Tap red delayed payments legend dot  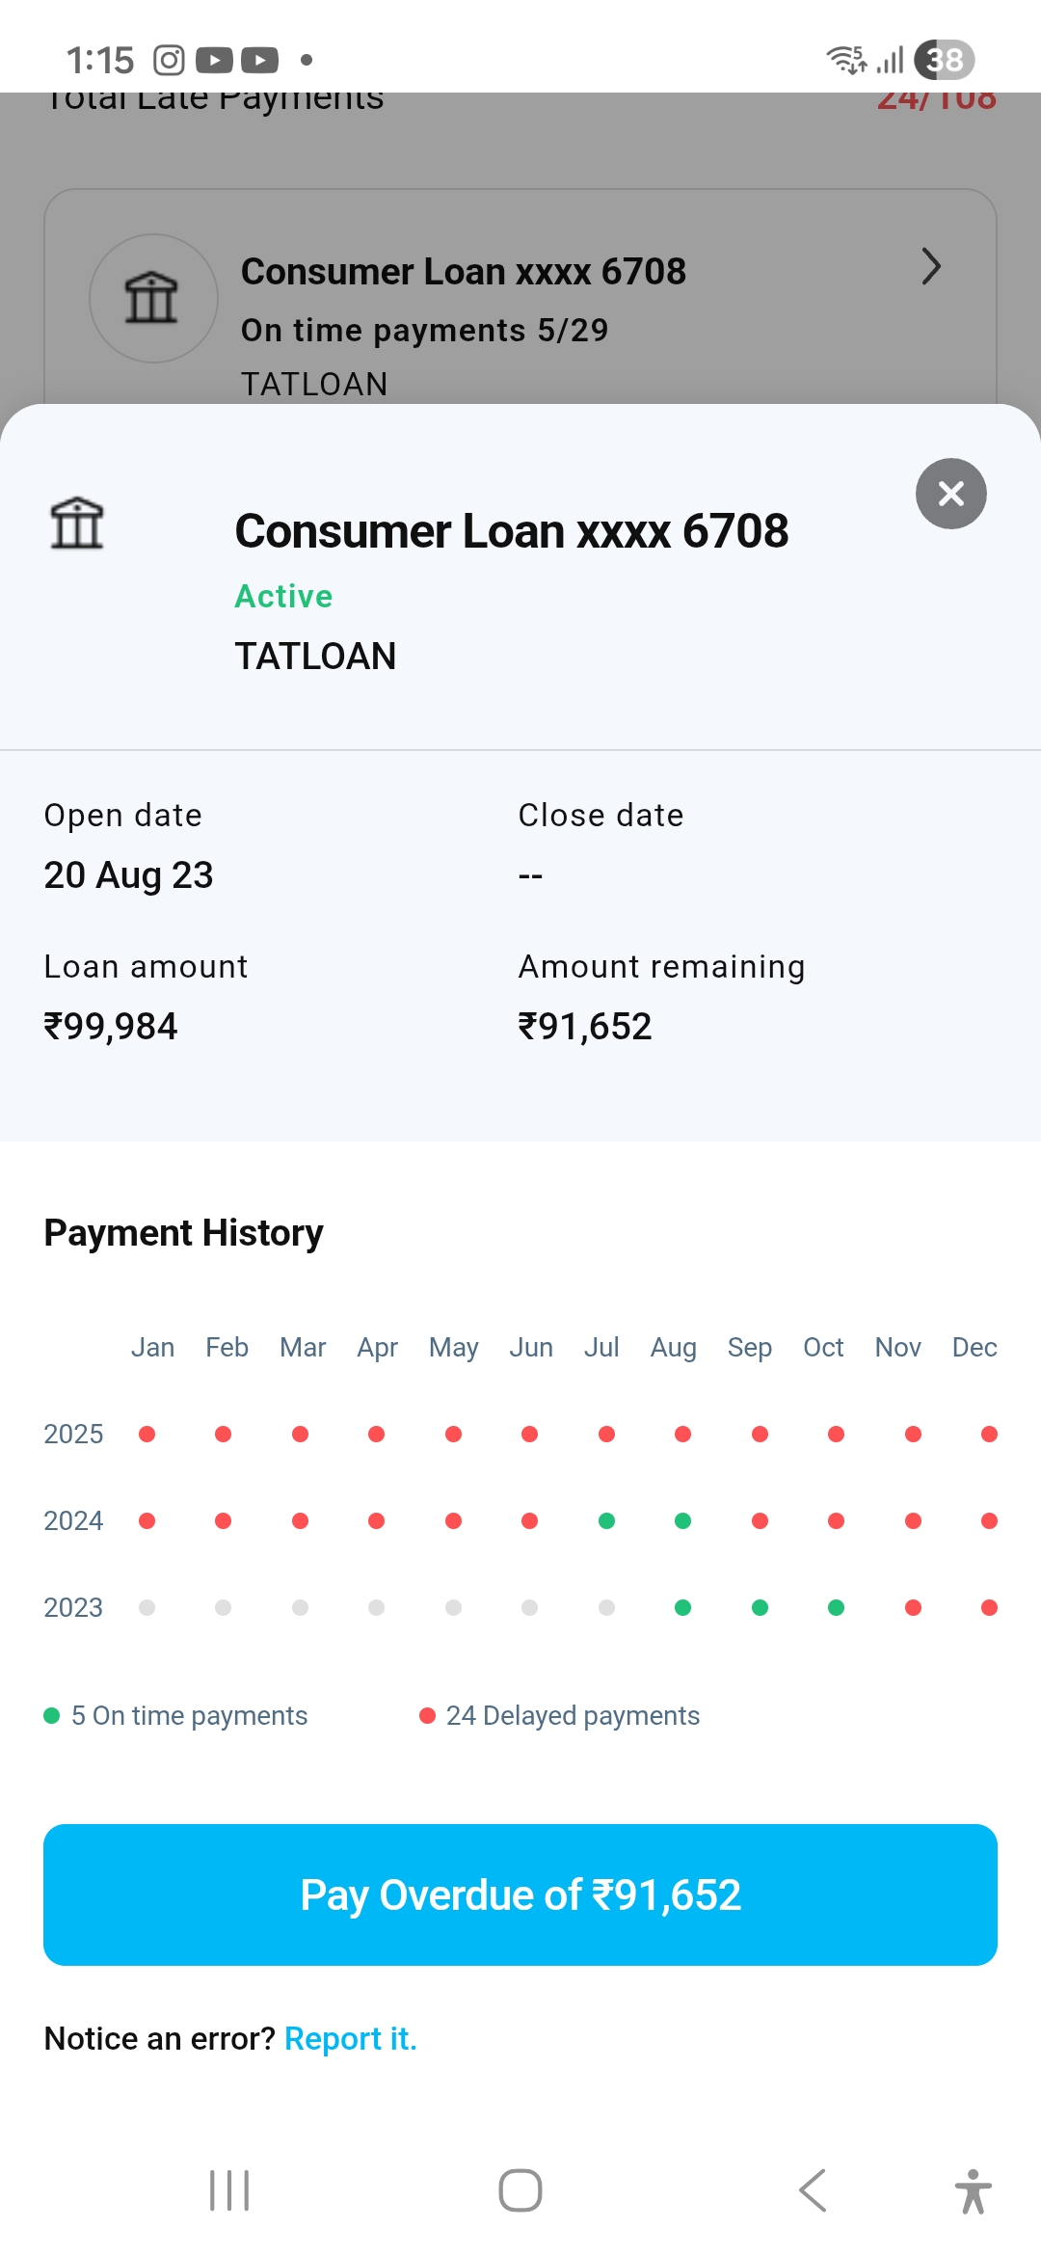click(427, 1715)
